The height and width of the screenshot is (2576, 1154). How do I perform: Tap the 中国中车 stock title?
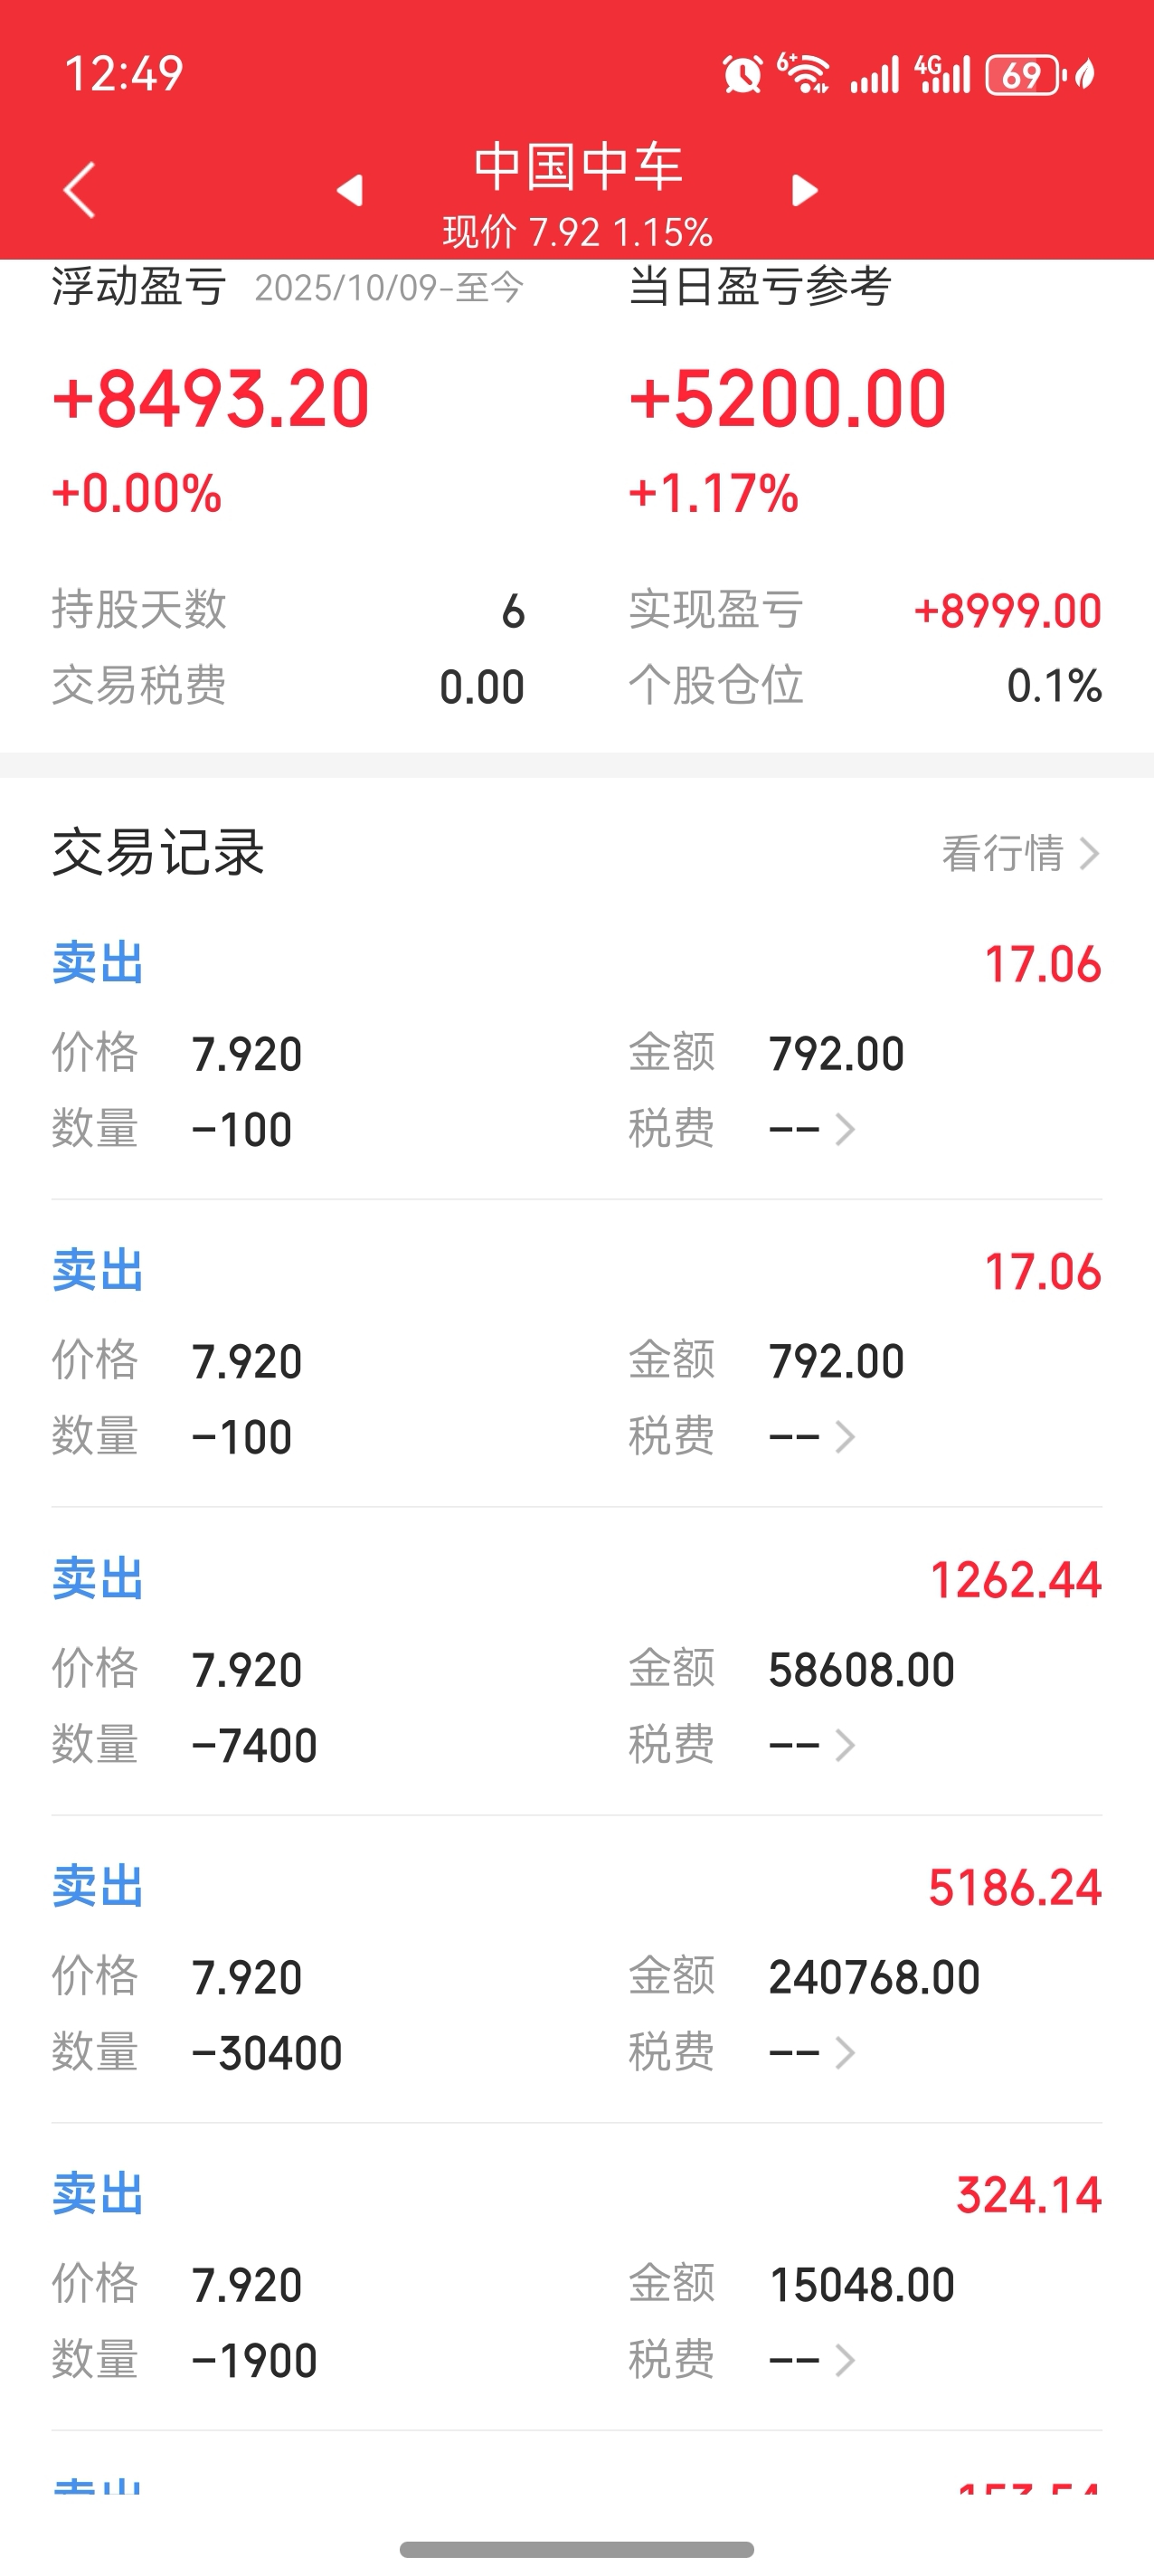pyautogui.click(x=577, y=166)
